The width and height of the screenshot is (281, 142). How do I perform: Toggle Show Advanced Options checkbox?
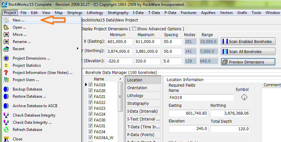pyautogui.click(x=134, y=29)
